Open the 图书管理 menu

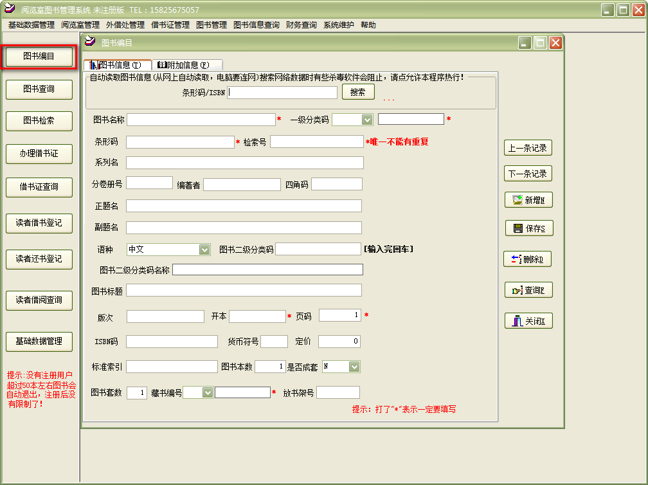(x=212, y=25)
